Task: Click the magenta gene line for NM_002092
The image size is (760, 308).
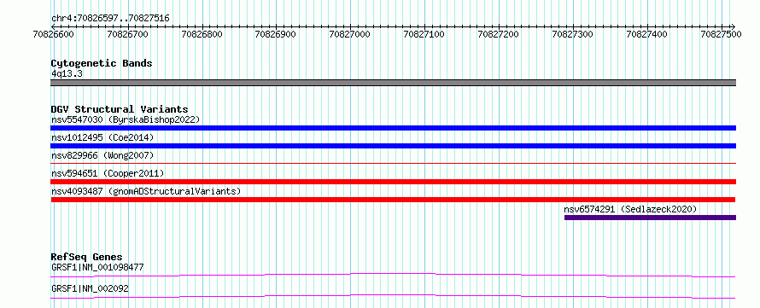Action: pos(393,296)
